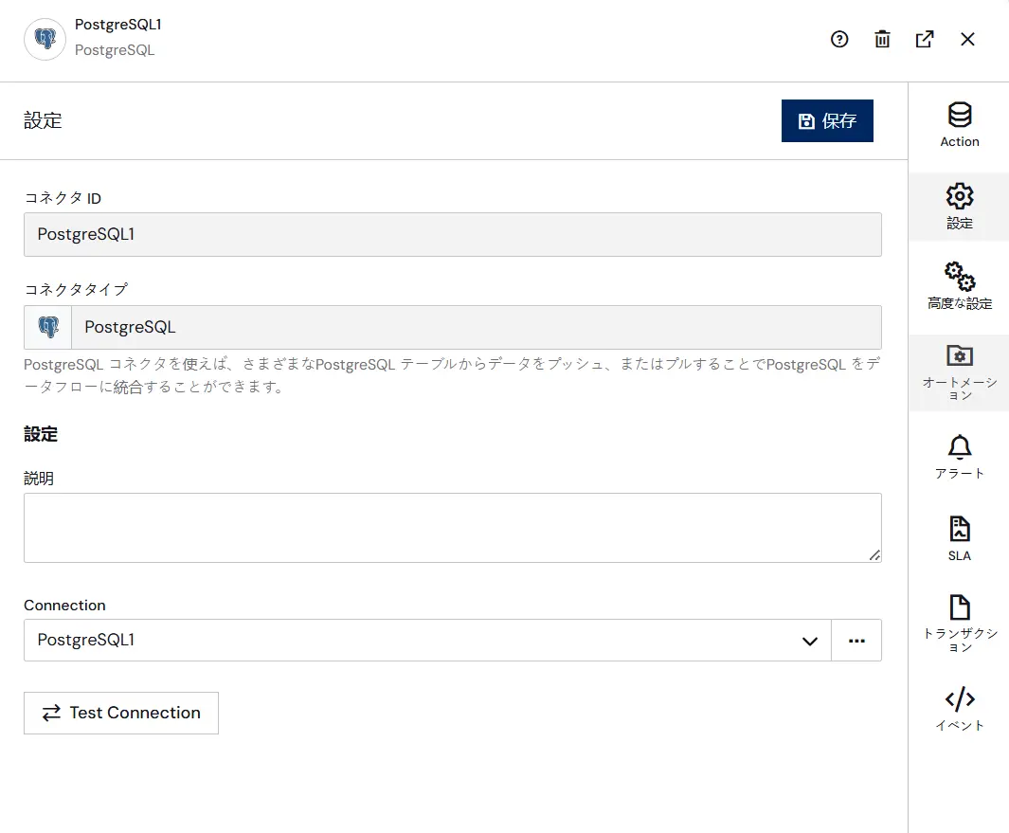
Task: Click the 保存 save button
Action: pos(827,120)
